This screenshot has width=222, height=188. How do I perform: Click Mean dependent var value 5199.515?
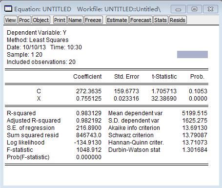coord(195,113)
